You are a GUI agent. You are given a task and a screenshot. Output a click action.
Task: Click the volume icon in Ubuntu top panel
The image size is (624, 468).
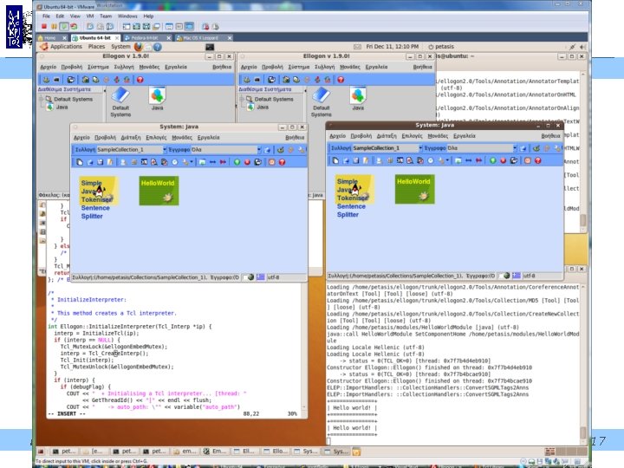pyautogui.click(x=582, y=47)
